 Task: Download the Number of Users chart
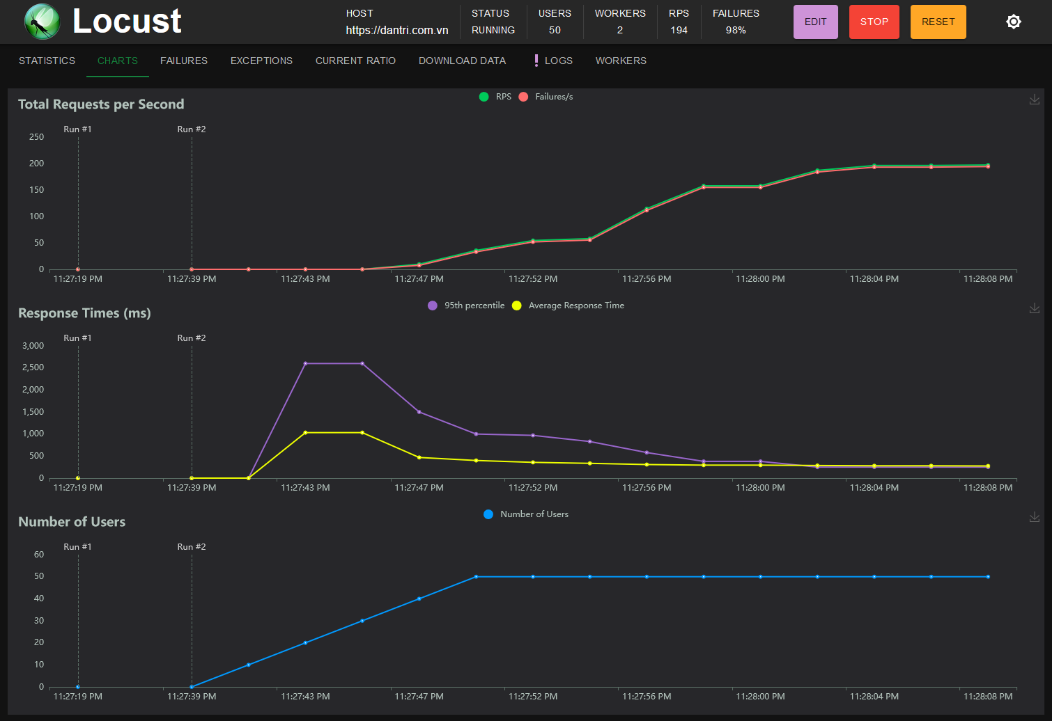coord(1035,517)
